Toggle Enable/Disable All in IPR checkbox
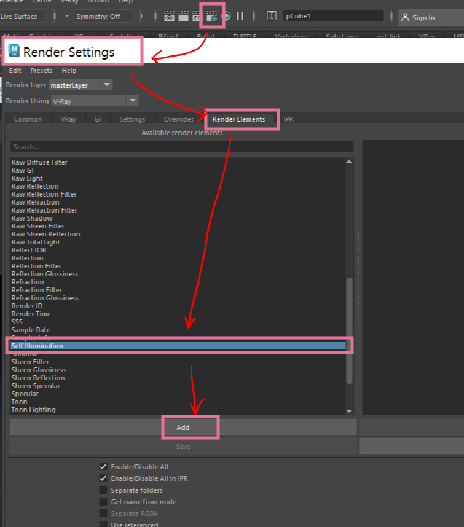 coord(103,478)
